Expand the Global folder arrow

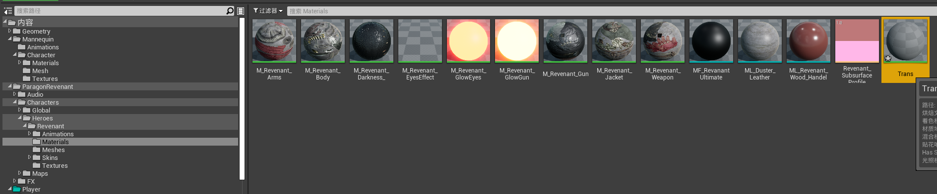[19, 110]
